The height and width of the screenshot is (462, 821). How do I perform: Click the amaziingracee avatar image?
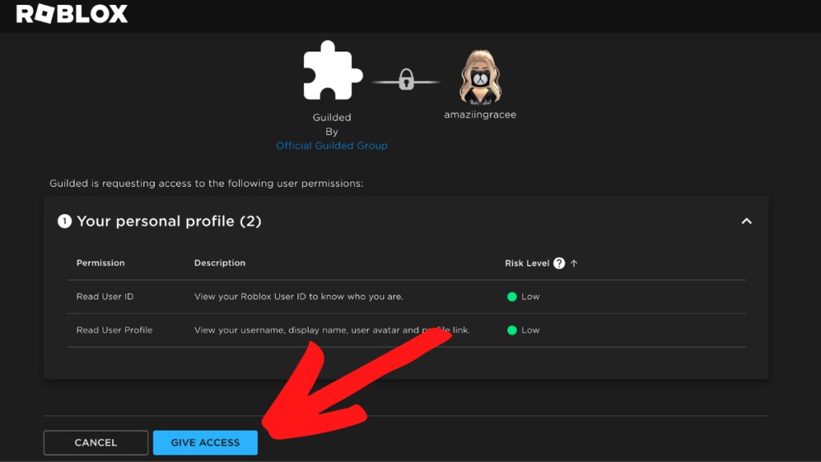(x=480, y=77)
